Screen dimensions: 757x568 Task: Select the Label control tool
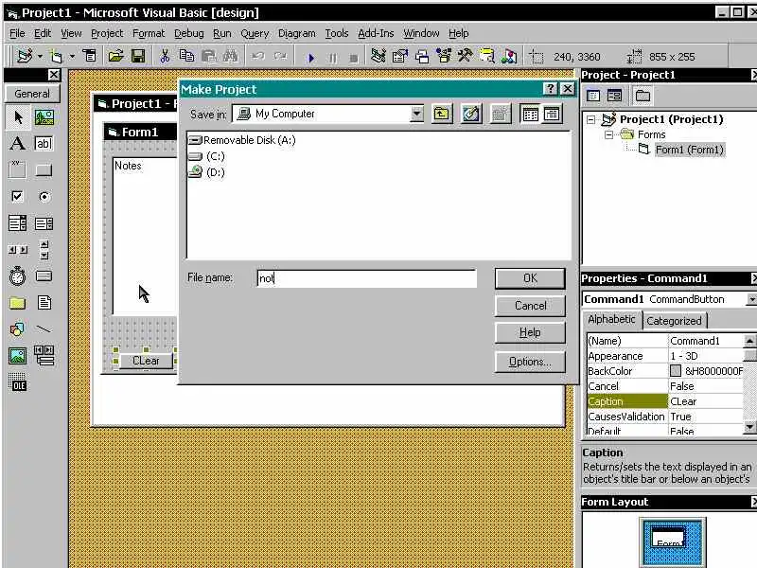(18, 144)
